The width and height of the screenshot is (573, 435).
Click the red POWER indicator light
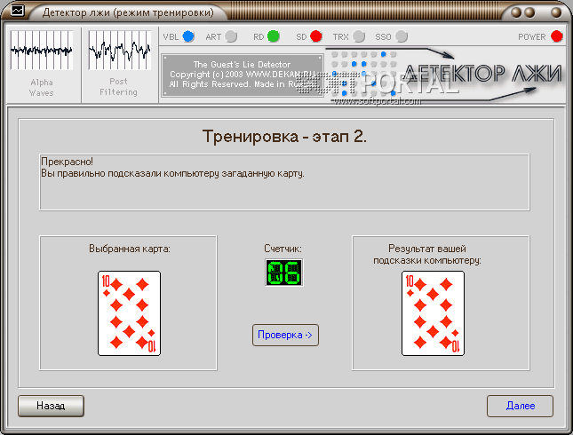tap(557, 36)
